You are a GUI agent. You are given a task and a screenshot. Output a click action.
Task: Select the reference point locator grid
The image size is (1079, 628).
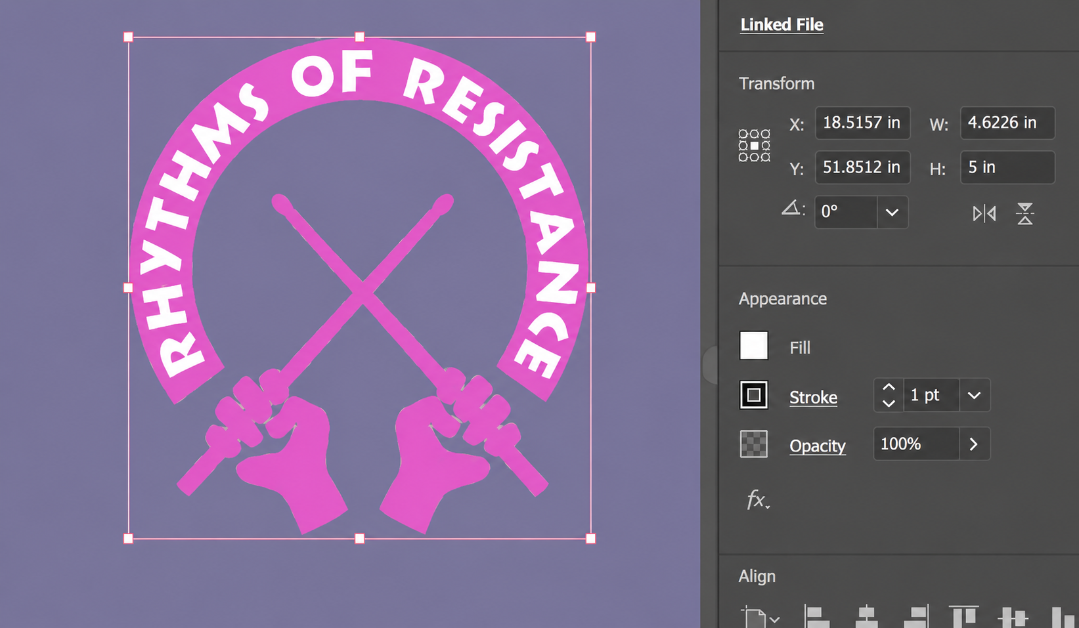point(754,145)
